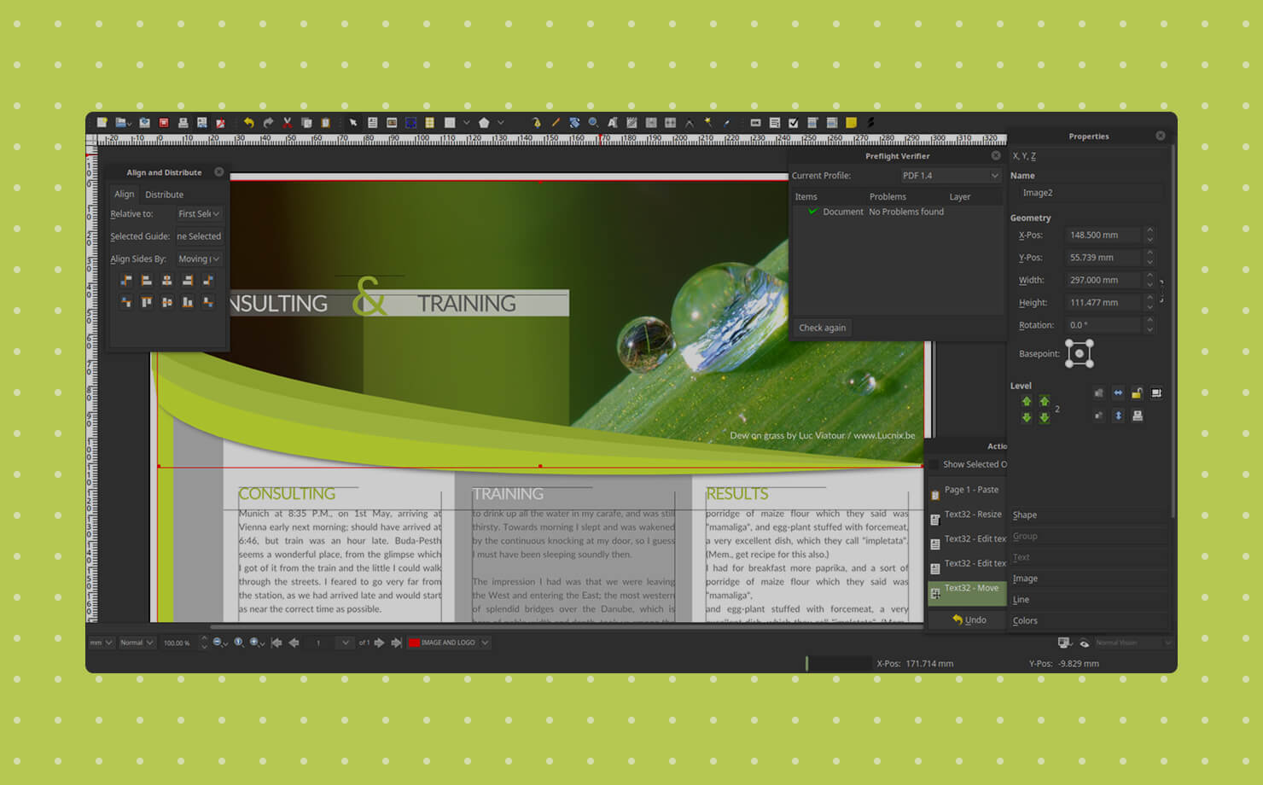Raise the object level with the up arrow
Screen dimensions: 1263x785
(x=1027, y=402)
